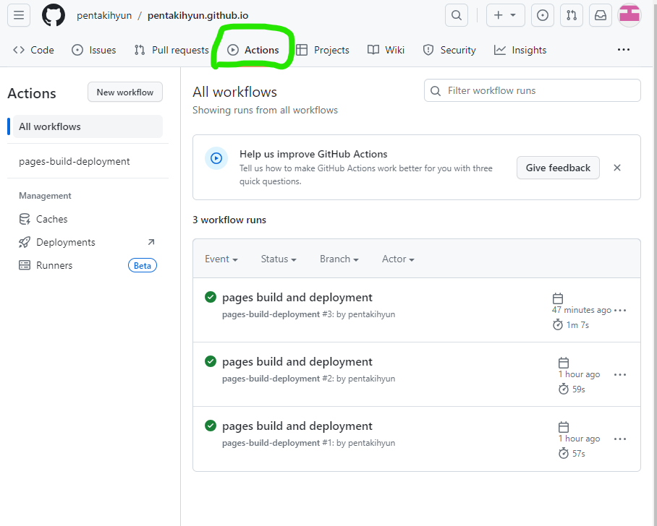Screen dimensions: 657x526
Task: Switch to the Actions tab
Action: 253,50
